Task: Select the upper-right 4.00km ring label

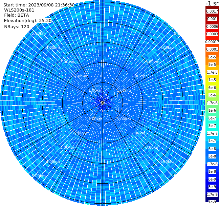Action: [167, 48]
